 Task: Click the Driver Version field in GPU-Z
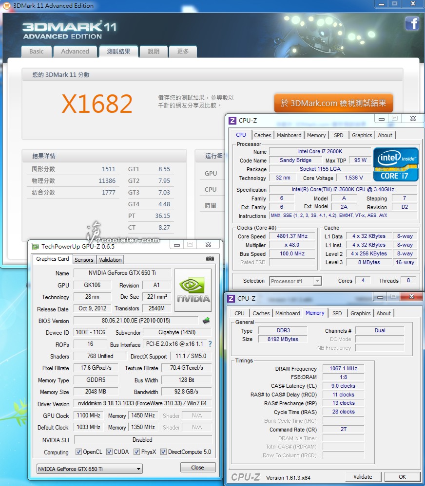[x=142, y=403]
